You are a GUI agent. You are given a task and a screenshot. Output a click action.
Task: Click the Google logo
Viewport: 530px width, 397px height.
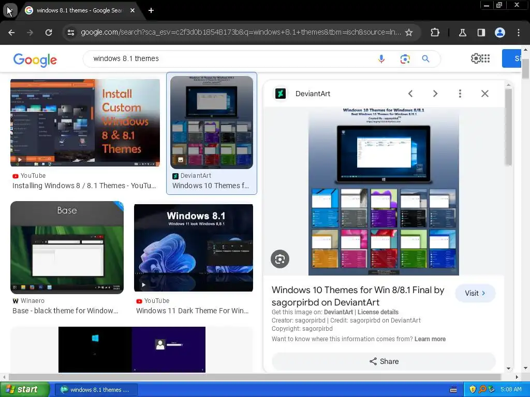35,60
